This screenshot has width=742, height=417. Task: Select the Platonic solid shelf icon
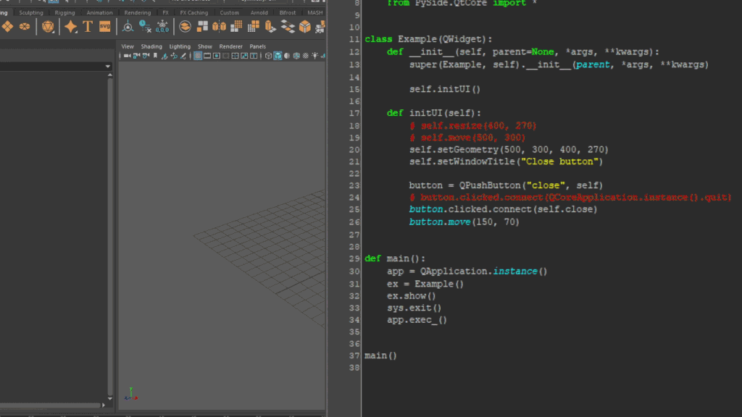pyautogui.click(x=48, y=27)
